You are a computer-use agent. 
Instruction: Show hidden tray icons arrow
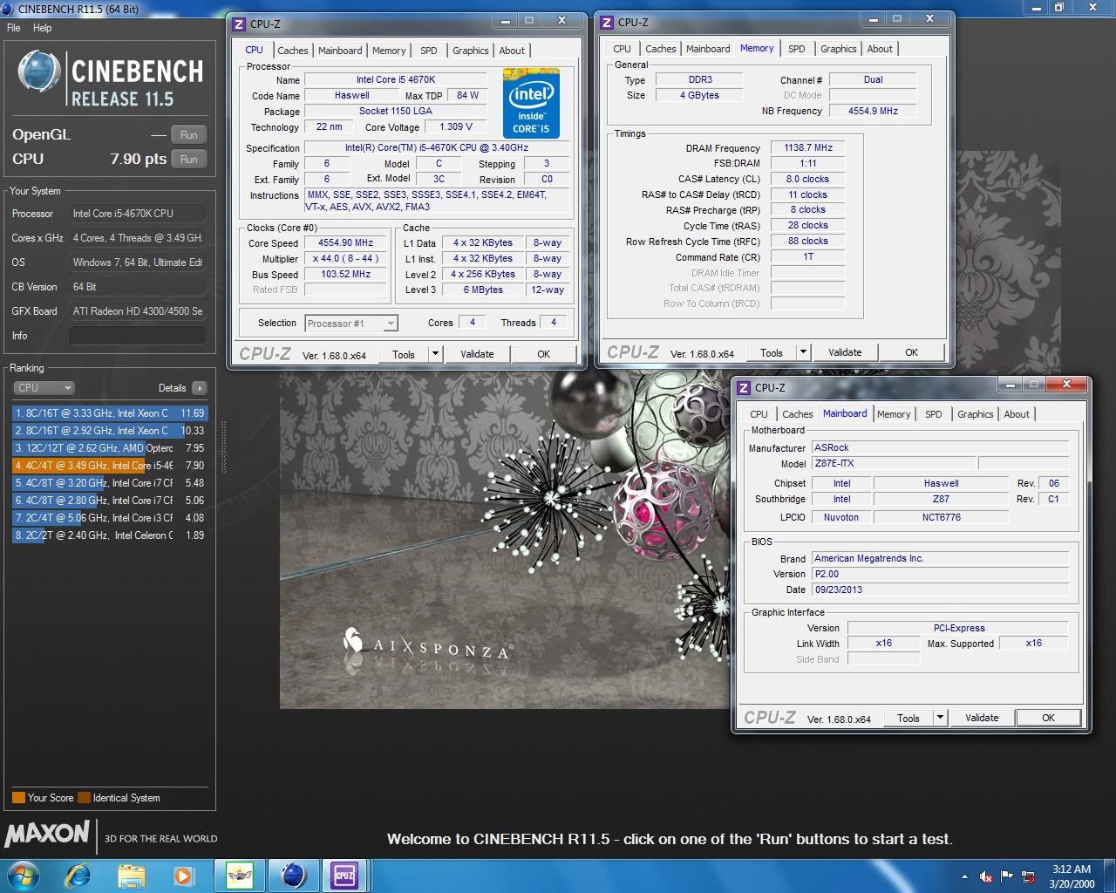tap(964, 876)
